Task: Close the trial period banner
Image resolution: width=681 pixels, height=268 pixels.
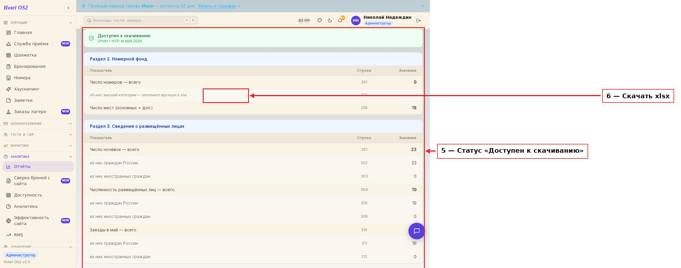Action: pos(423,6)
